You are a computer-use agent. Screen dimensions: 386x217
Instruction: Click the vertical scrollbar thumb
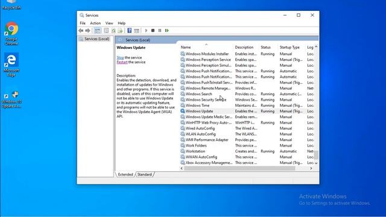click(x=316, y=155)
